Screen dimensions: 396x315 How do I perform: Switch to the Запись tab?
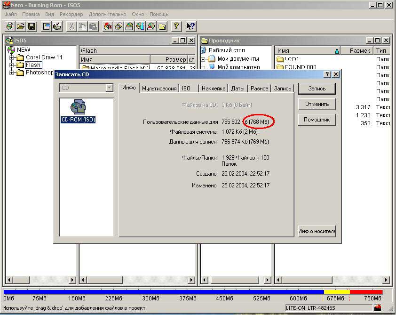[282, 89]
